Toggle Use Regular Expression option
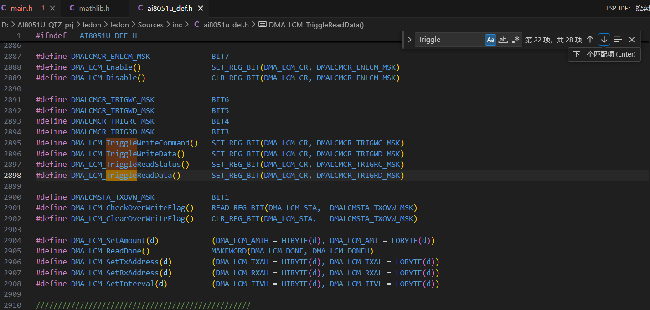Image resolution: width=650 pixels, height=310 pixels. click(x=516, y=40)
